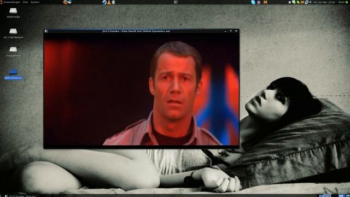The height and width of the screenshot is (197, 350).
Task: Click inside the playing video area
Action: pyautogui.click(x=142, y=89)
